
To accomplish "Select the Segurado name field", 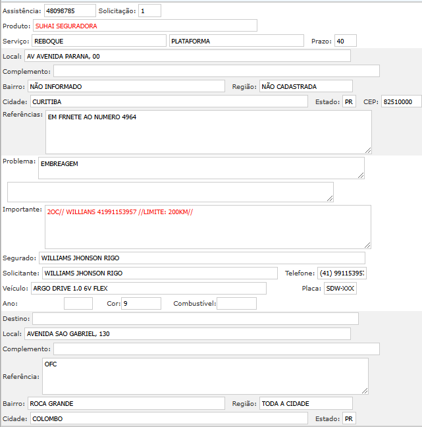I will coord(201,258).
